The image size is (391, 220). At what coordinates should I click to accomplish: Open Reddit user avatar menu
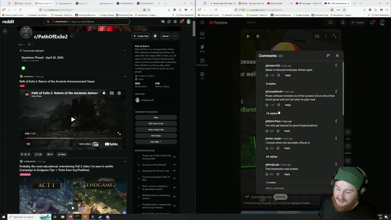(x=188, y=22)
